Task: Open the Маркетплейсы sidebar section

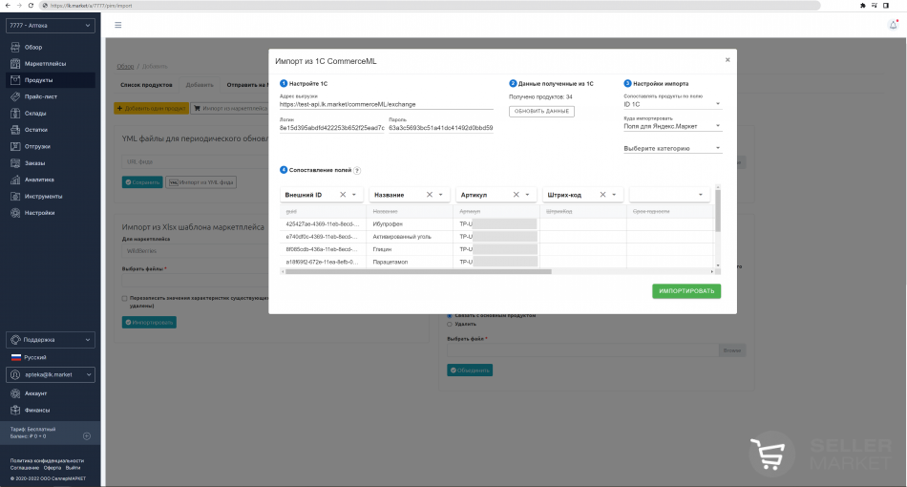Action: tap(45, 63)
